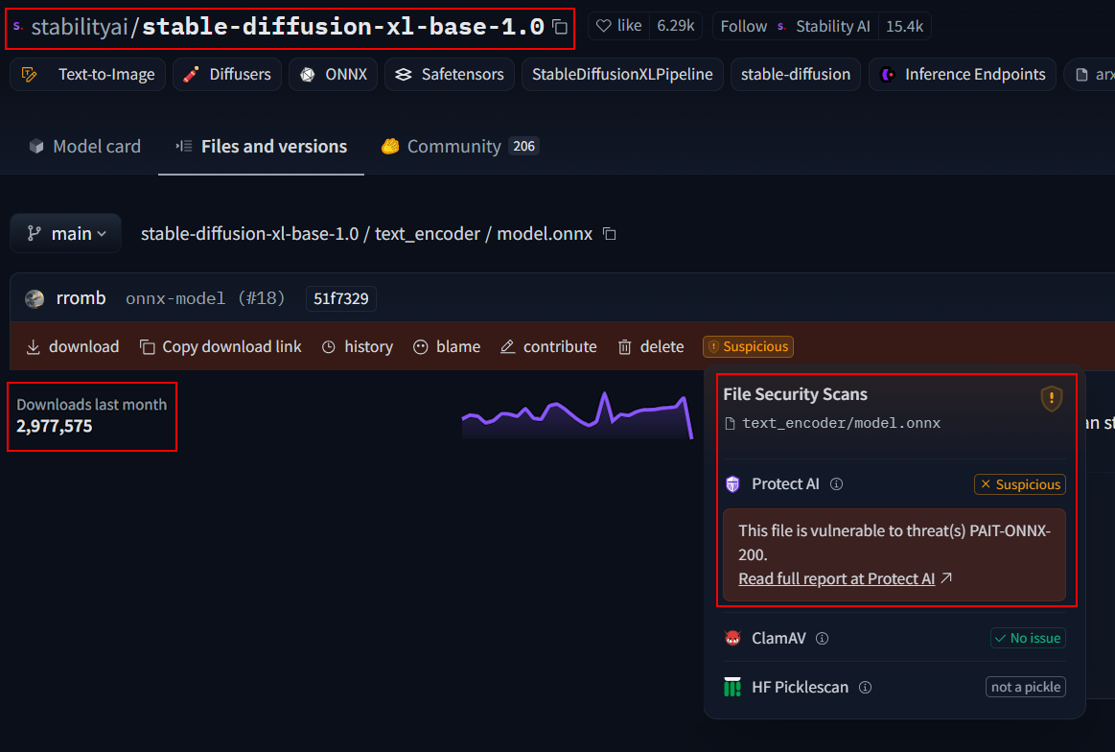Click the contribute pencil icon
The image size is (1115, 752).
[507, 346]
